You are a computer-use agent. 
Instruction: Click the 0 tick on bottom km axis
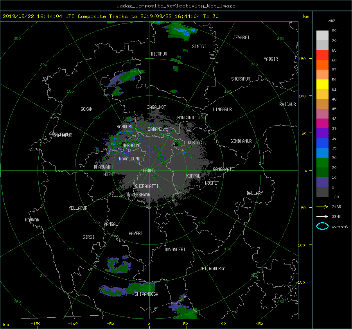click(x=149, y=324)
